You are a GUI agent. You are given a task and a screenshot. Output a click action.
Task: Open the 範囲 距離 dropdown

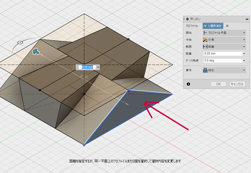tap(224, 47)
